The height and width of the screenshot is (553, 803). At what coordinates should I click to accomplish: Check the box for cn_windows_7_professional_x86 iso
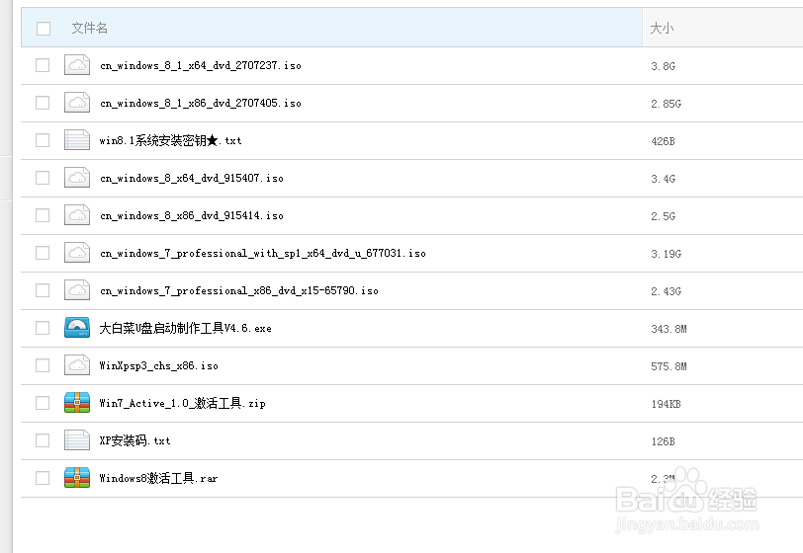pos(43,290)
